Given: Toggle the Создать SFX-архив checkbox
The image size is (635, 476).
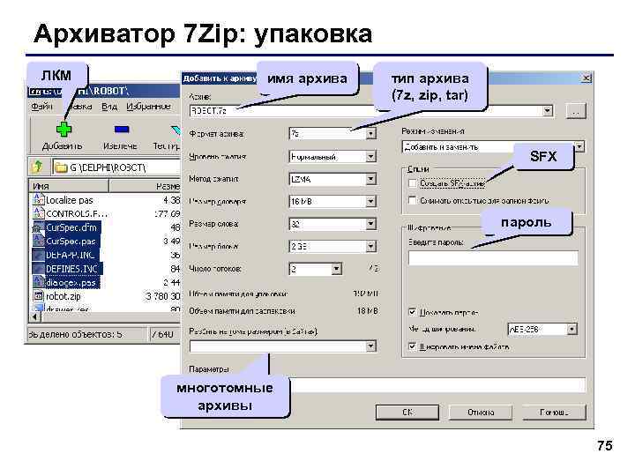Looking at the screenshot, I should pos(412,183).
